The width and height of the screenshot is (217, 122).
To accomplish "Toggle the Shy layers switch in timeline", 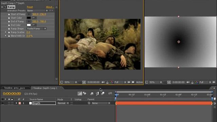I will [x=92, y=94].
